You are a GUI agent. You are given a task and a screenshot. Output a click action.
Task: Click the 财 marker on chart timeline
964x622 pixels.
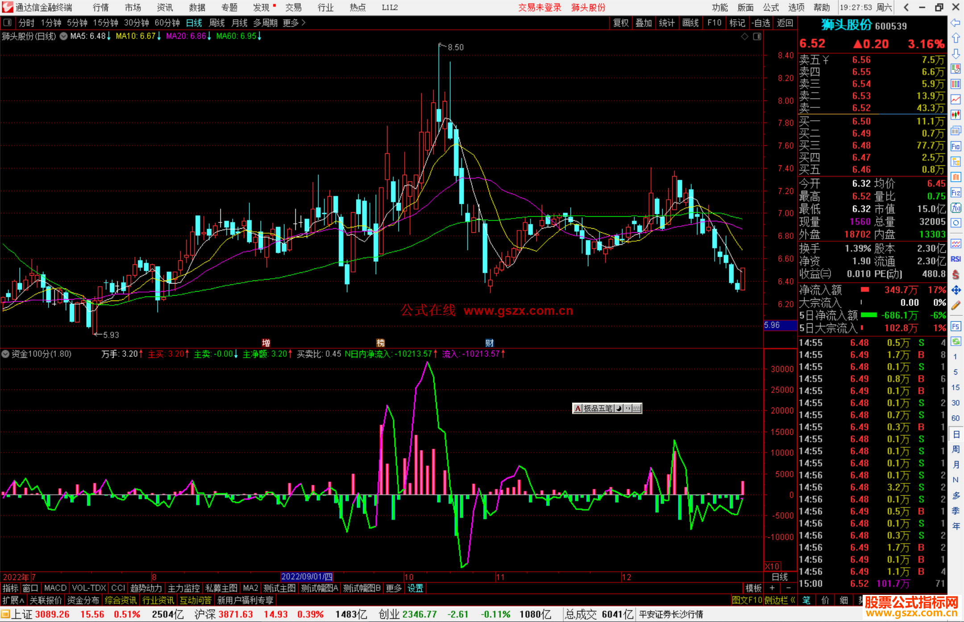coord(490,343)
